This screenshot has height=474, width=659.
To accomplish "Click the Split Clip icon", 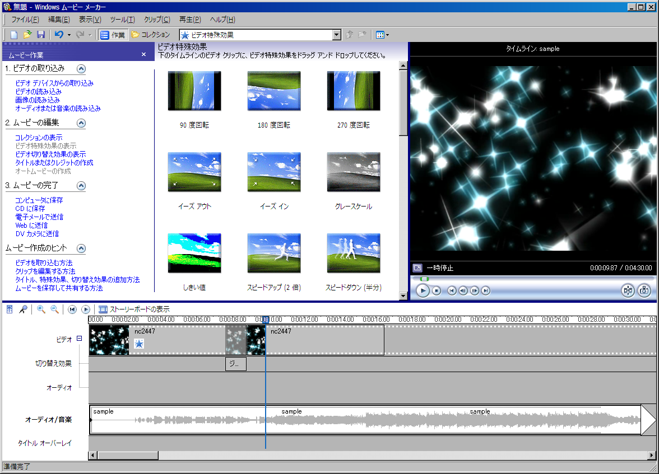I will [x=628, y=290].
